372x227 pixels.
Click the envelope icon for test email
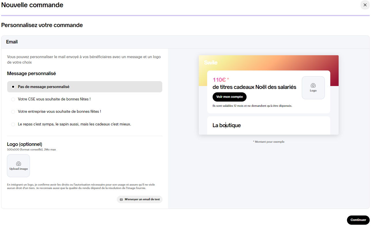point(121,199)
